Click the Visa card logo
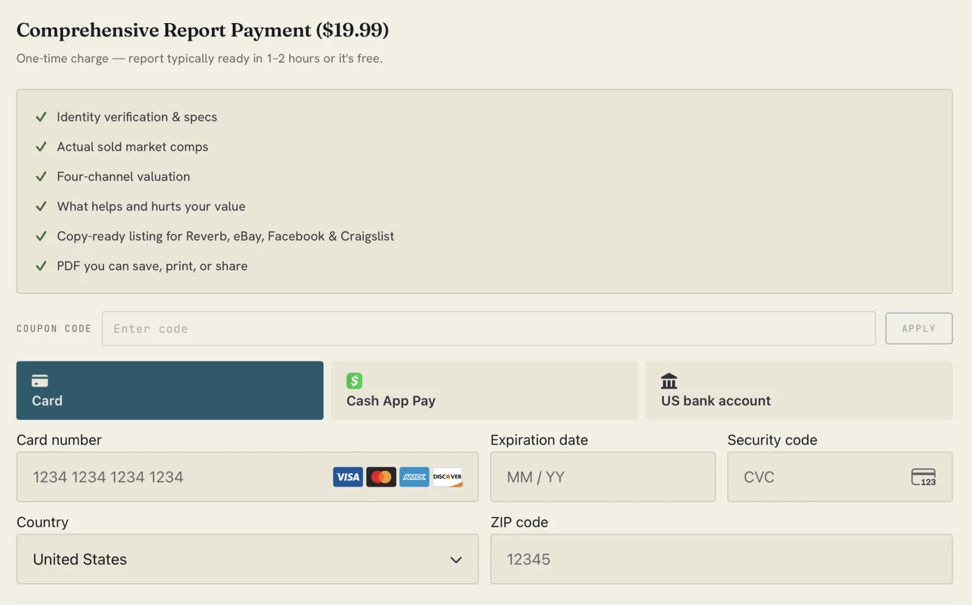972x605 pixels. click(347, 477)
